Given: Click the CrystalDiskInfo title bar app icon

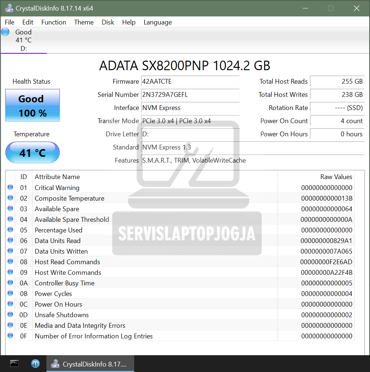Looking at the screenshot, I should tap(9, 8).
